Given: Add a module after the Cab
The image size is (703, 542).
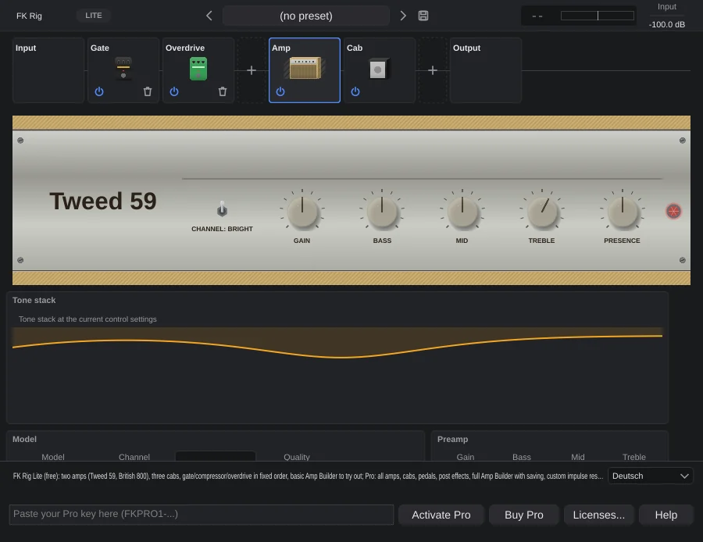Looking at the screenshot, I should click(433, 70).
